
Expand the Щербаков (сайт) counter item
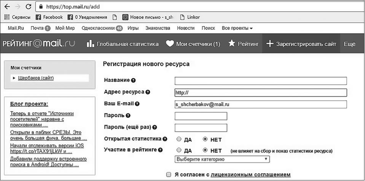coord(14,78)
